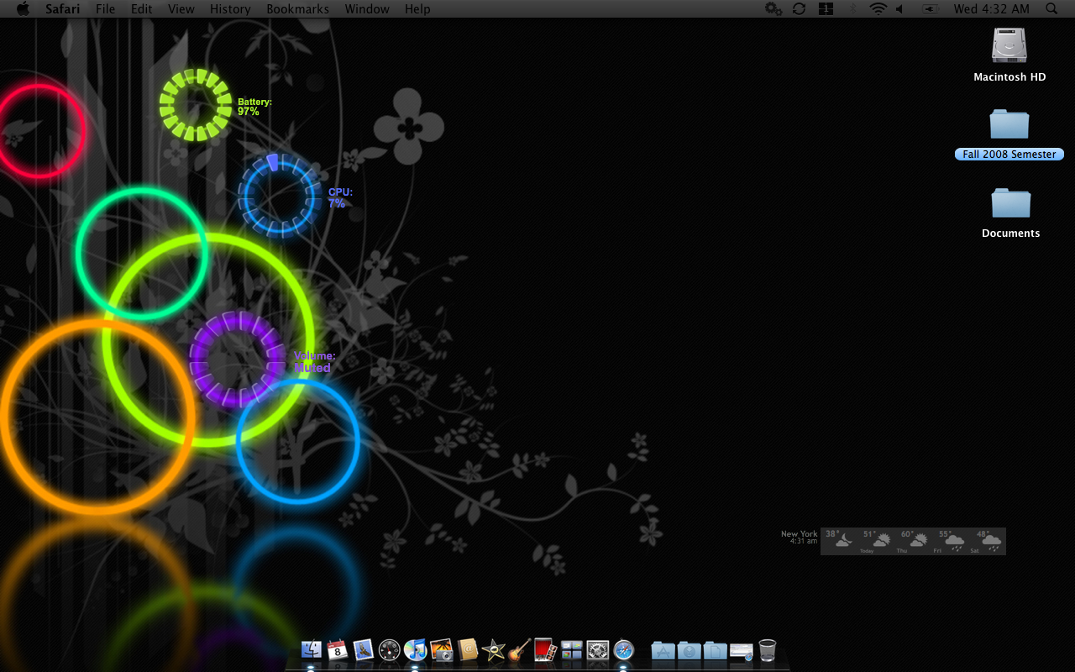
Task: Open the Bookmarks menu
Action: tap(297, 8)
